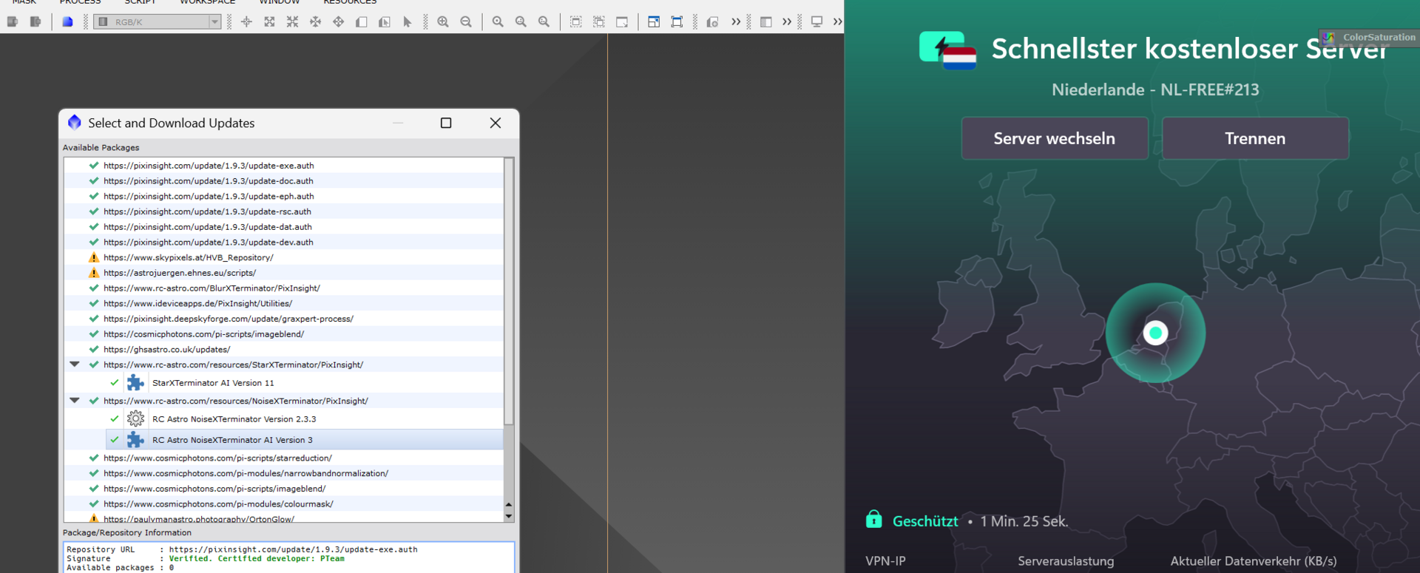Select the pi-scripts/starreduction row

click(x=283, y=458)
